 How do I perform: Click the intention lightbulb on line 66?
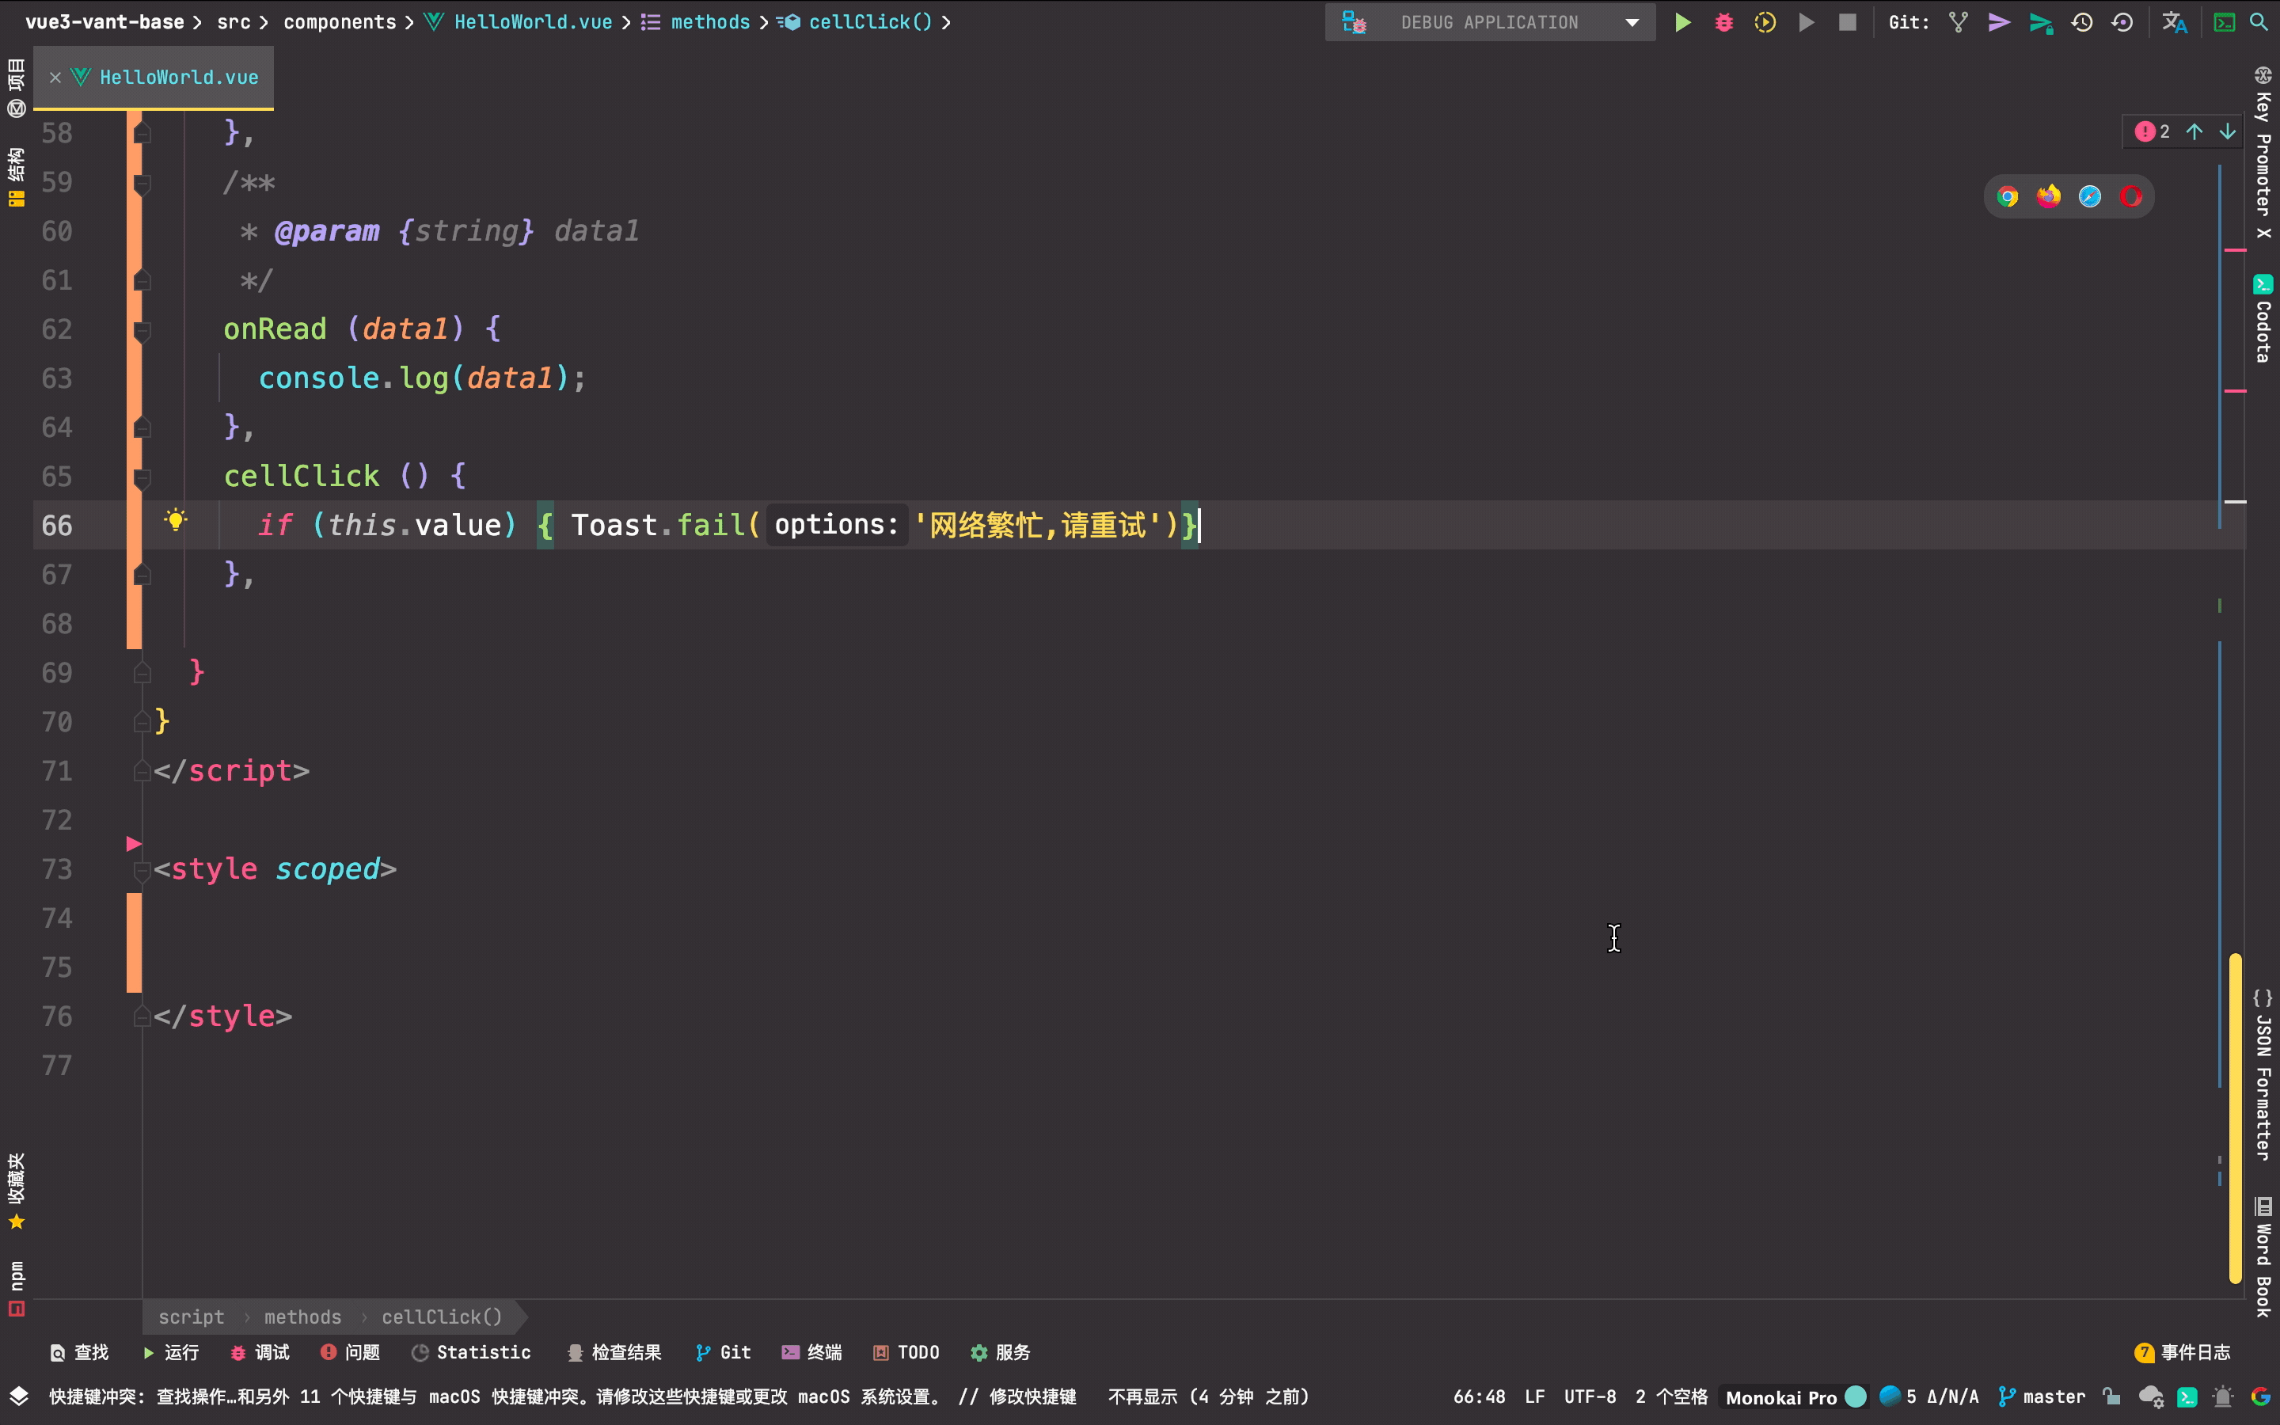pyautogui.click(x=177, y=519)
